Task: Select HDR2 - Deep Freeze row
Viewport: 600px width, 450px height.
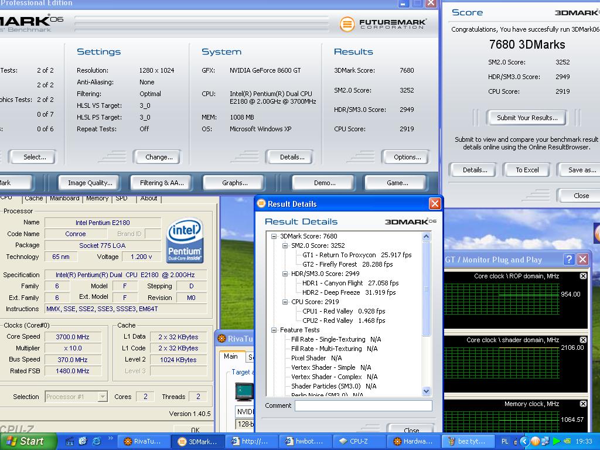Action: click(x=349, y=292)
